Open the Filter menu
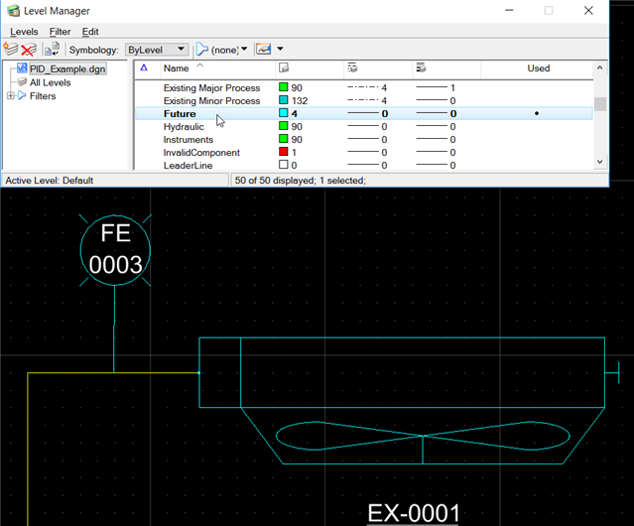The height and width of the screenshot is (526, 634). click(60, 32)
